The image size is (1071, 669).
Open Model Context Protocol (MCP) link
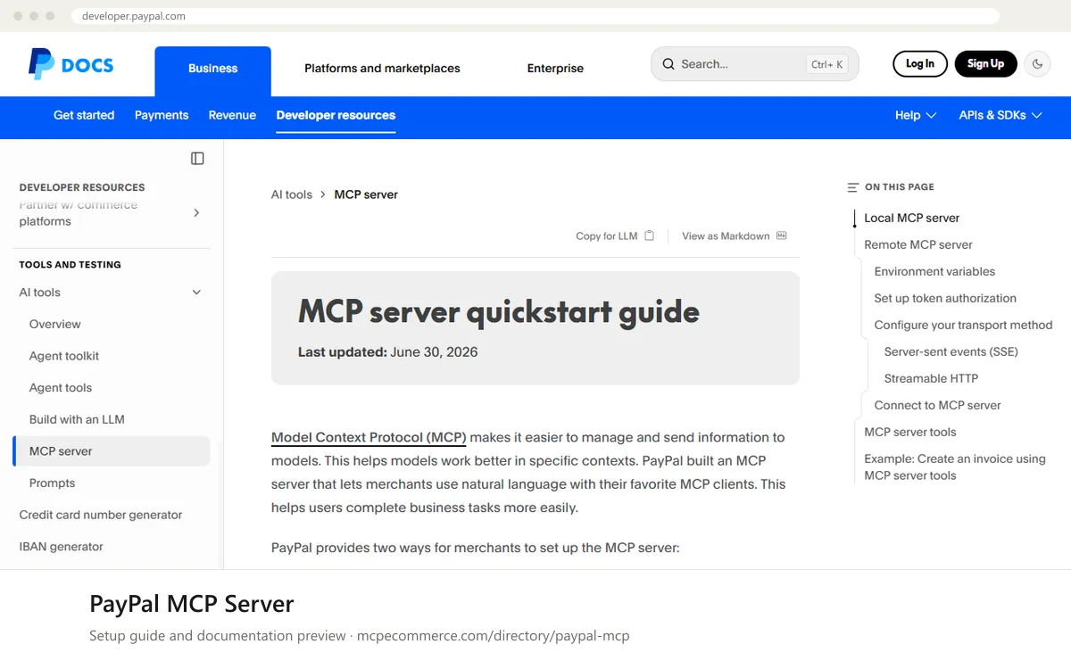[369, 437]
